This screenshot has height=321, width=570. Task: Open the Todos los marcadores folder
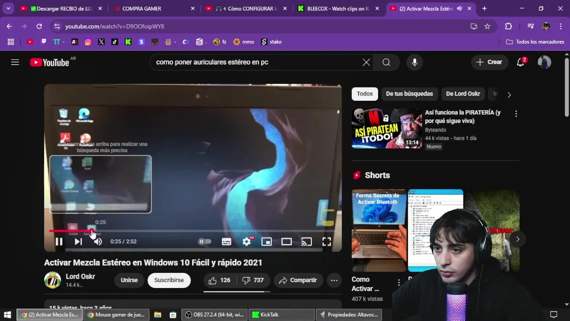click(535, 42)
